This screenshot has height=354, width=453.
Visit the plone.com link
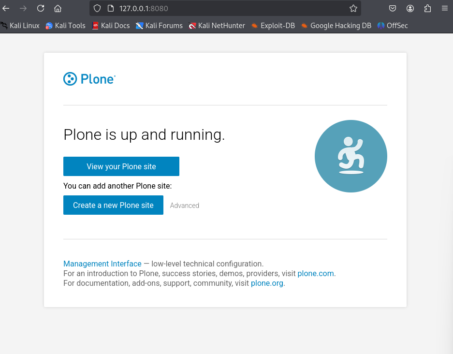click(x=316, y=273)
